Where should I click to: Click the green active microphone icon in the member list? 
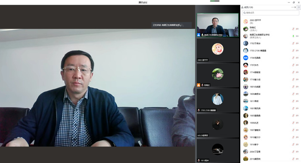pyautogui.click(x=293, y=36)
